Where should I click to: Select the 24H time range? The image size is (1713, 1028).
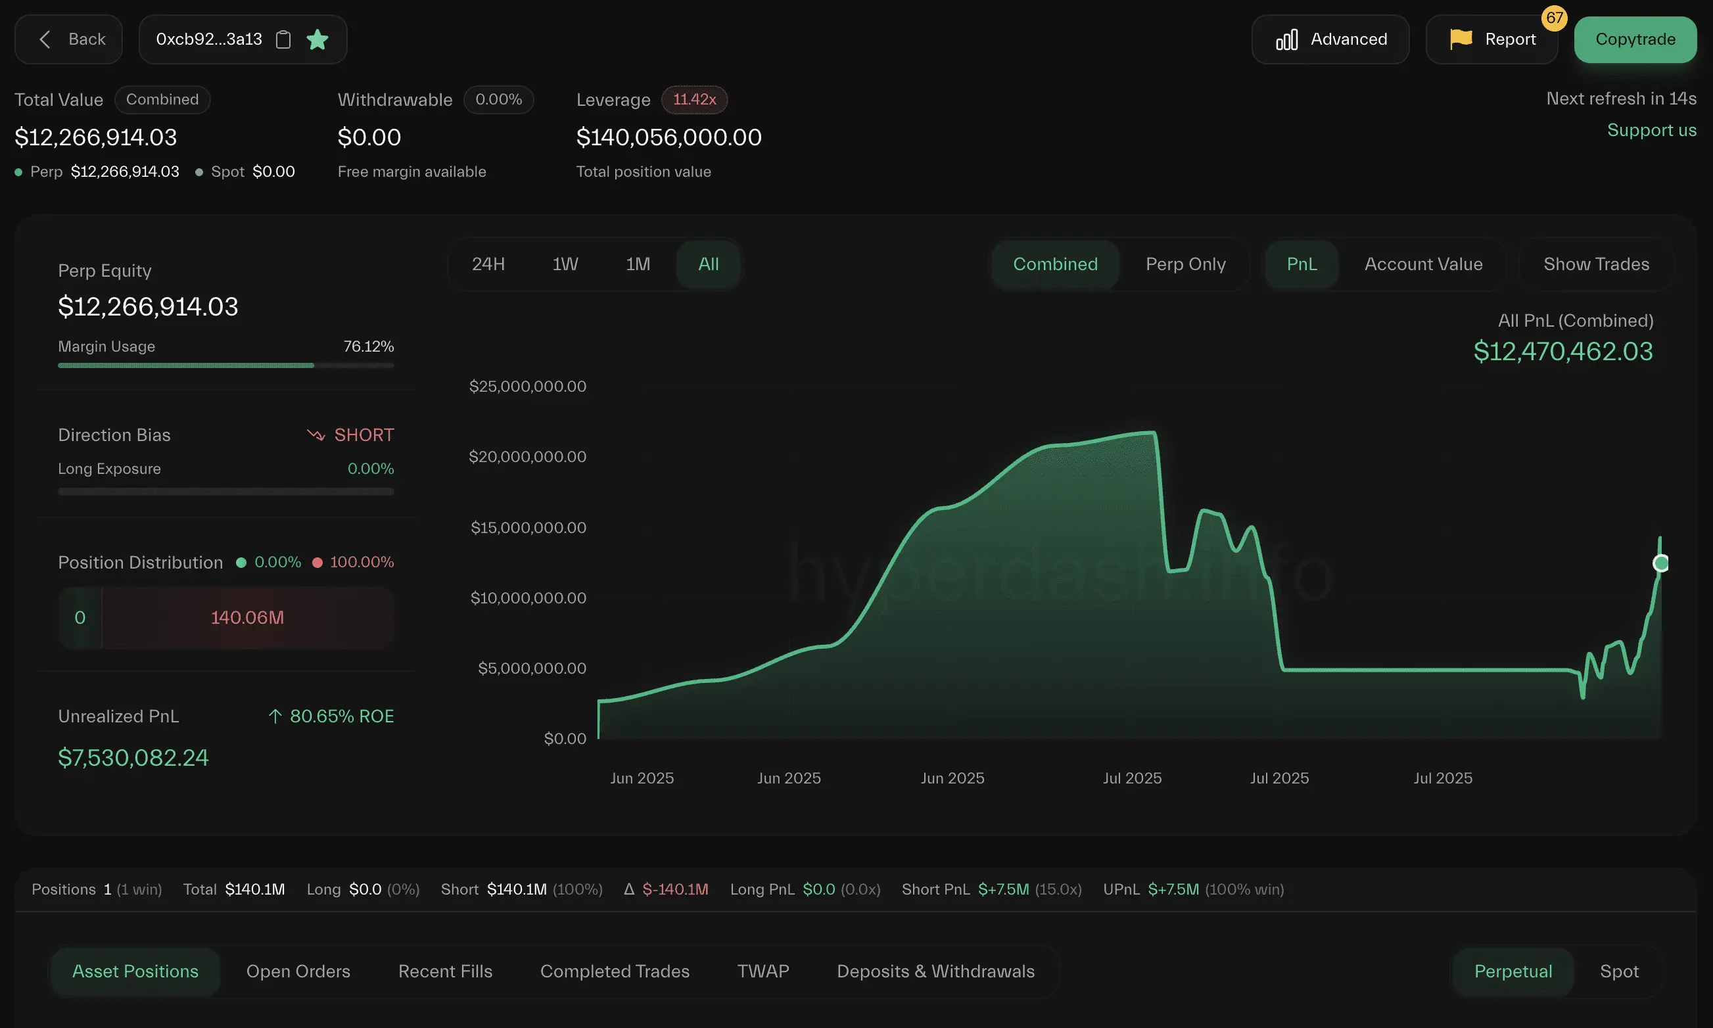click(x=488, y=264)
